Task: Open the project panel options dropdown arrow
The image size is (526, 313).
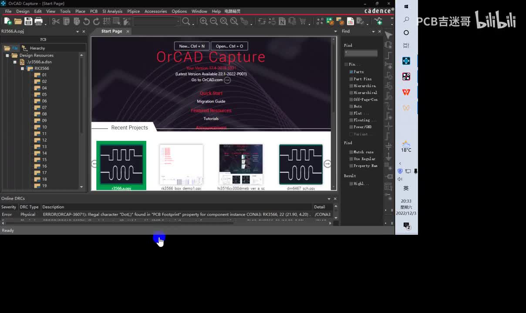Action: 78,31
